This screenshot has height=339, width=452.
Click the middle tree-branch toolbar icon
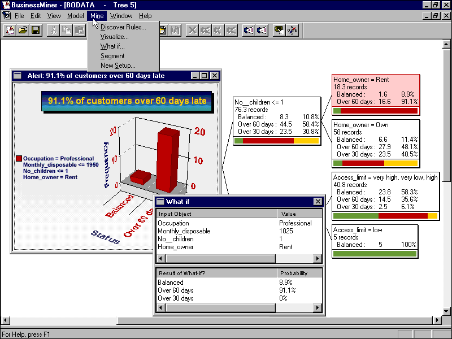pos(218,31)
